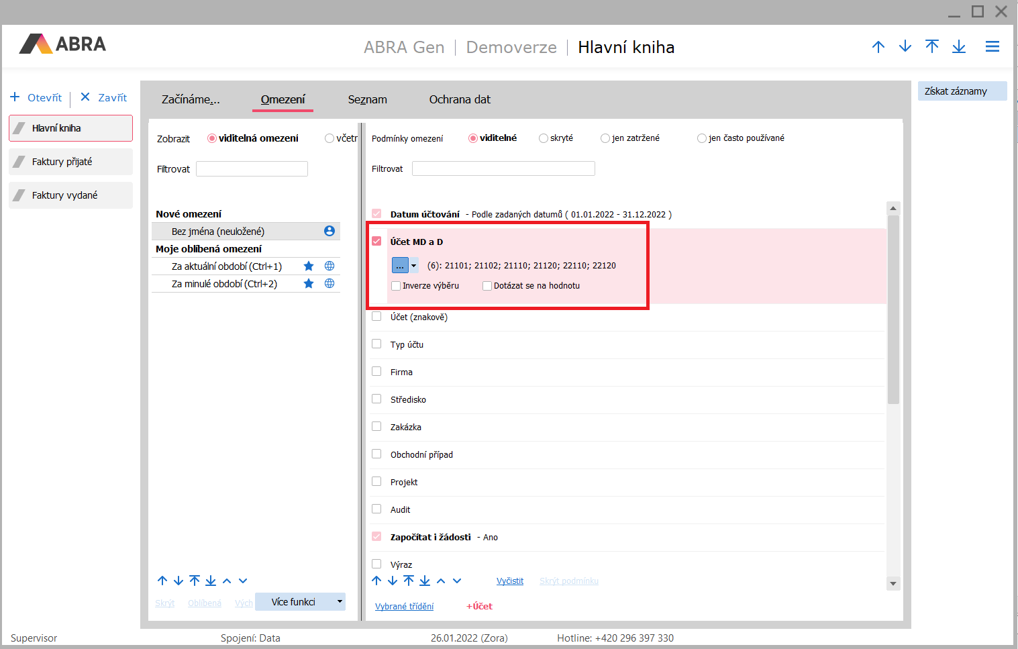Viewport: 1018px width, 649px height.
Task: Select the skryté radio button
Action: [x=544, y=138]
